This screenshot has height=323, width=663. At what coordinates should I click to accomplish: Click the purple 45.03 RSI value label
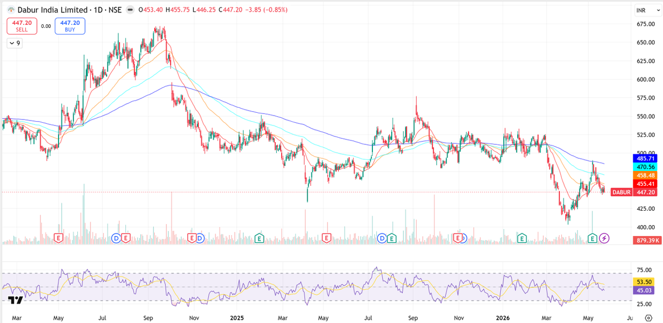(645, 290)
